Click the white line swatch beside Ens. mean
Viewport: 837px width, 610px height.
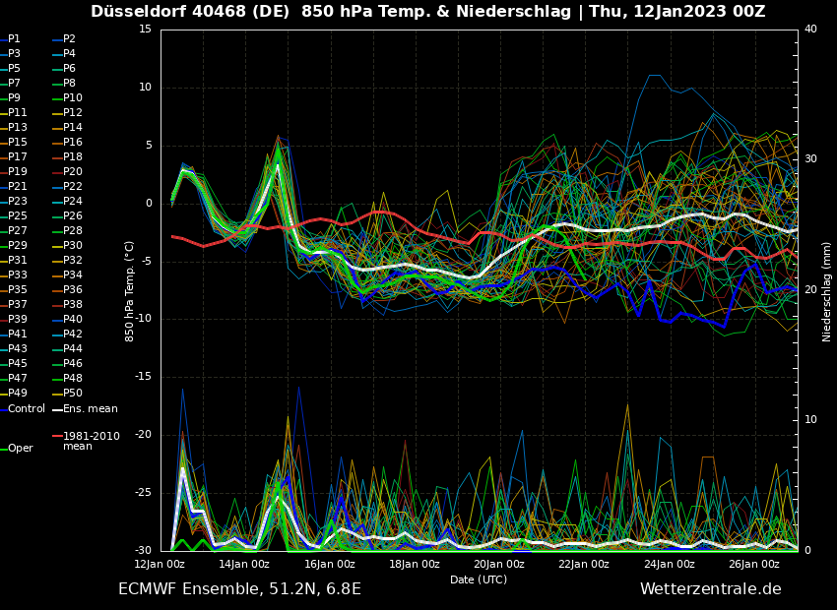tap(57, 408)
